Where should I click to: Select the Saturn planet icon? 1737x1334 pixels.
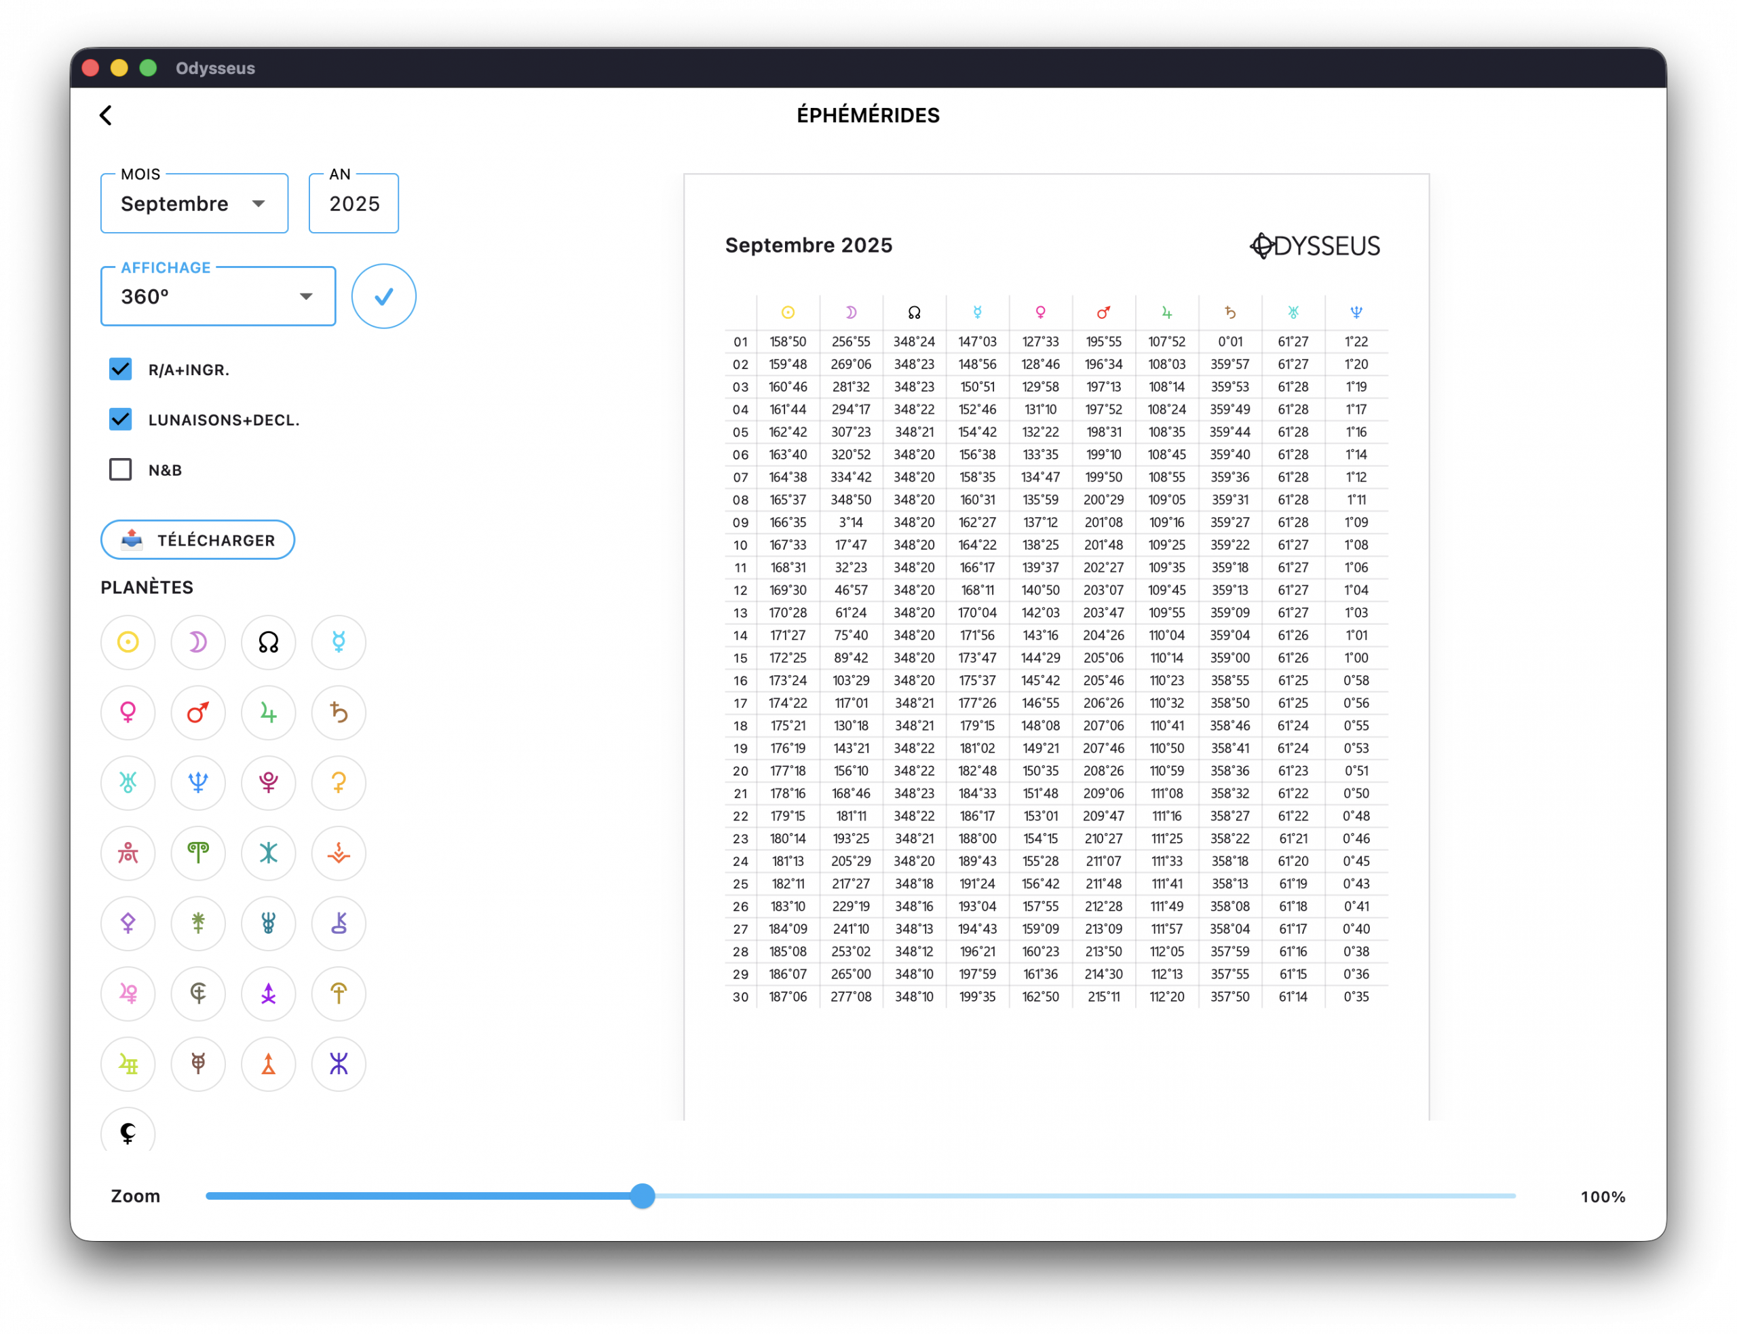338,712
